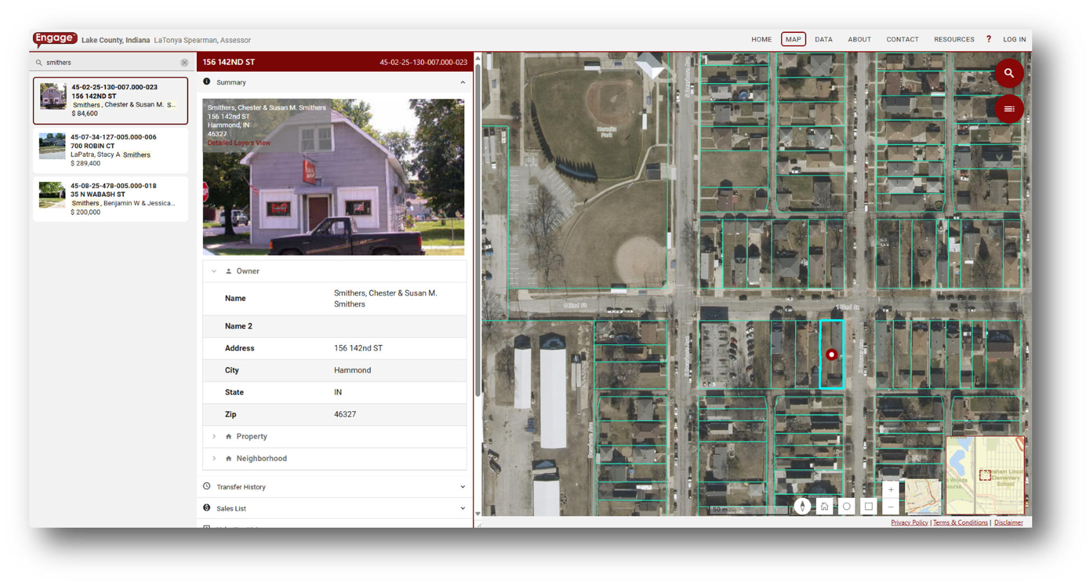Clear the smithers search text
Viewport: 1090px width, 586px height.
click(184, 63)
